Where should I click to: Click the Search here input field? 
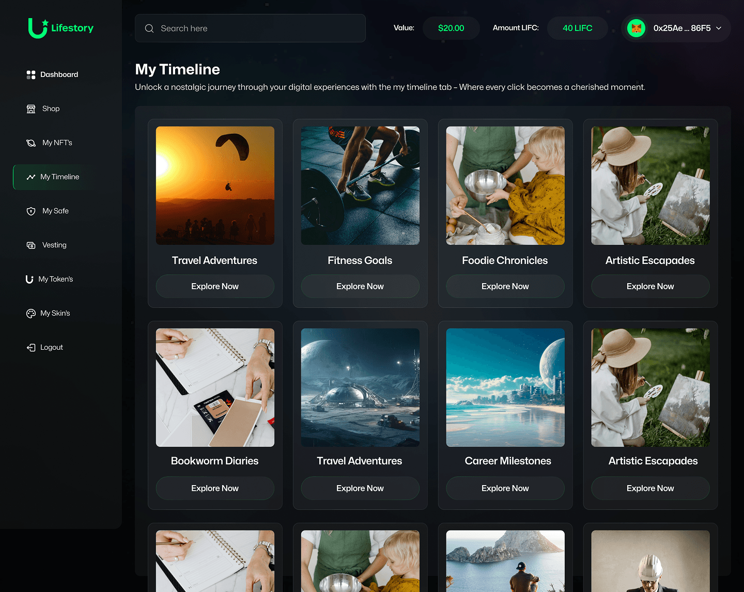point(250,28)
